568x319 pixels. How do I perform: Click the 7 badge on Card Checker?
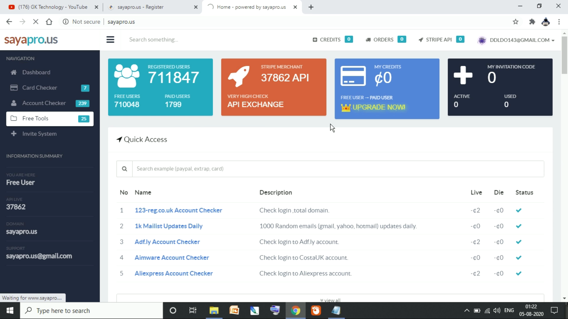click(85, 88)
